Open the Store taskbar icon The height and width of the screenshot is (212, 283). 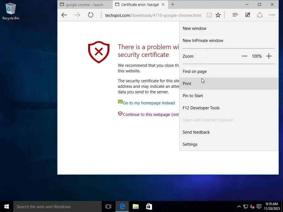(149, 206)
